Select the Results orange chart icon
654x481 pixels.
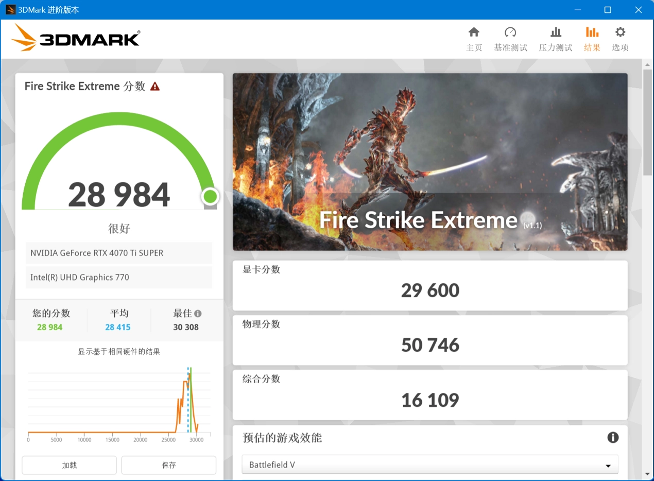pos(592,32)
